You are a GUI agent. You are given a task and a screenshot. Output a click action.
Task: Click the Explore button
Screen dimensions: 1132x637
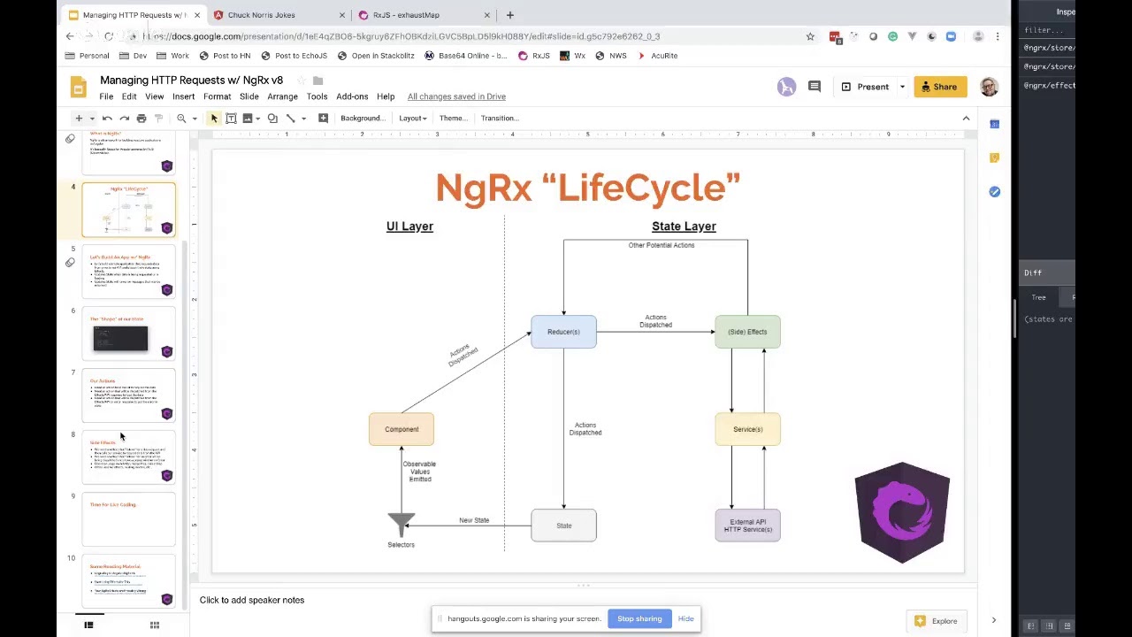pyautogui.click(x=936, y=621)
